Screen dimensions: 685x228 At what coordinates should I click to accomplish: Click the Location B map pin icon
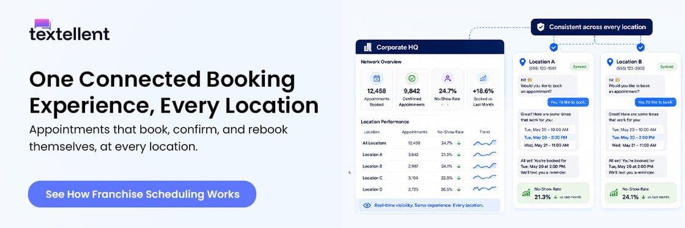(x=610, y=62)
